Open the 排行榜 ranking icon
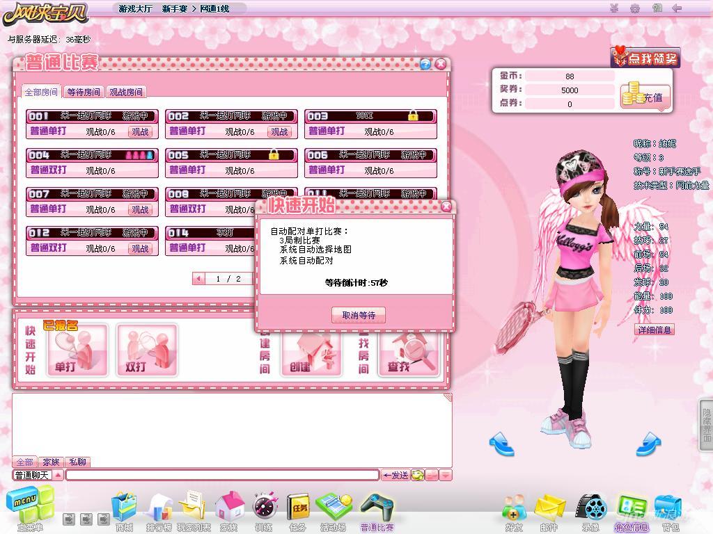713x534 pixels. 159,507
